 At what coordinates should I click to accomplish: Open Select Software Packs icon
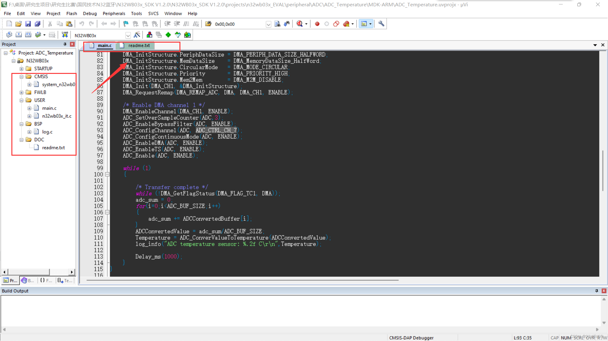click(x=178, y=35)
